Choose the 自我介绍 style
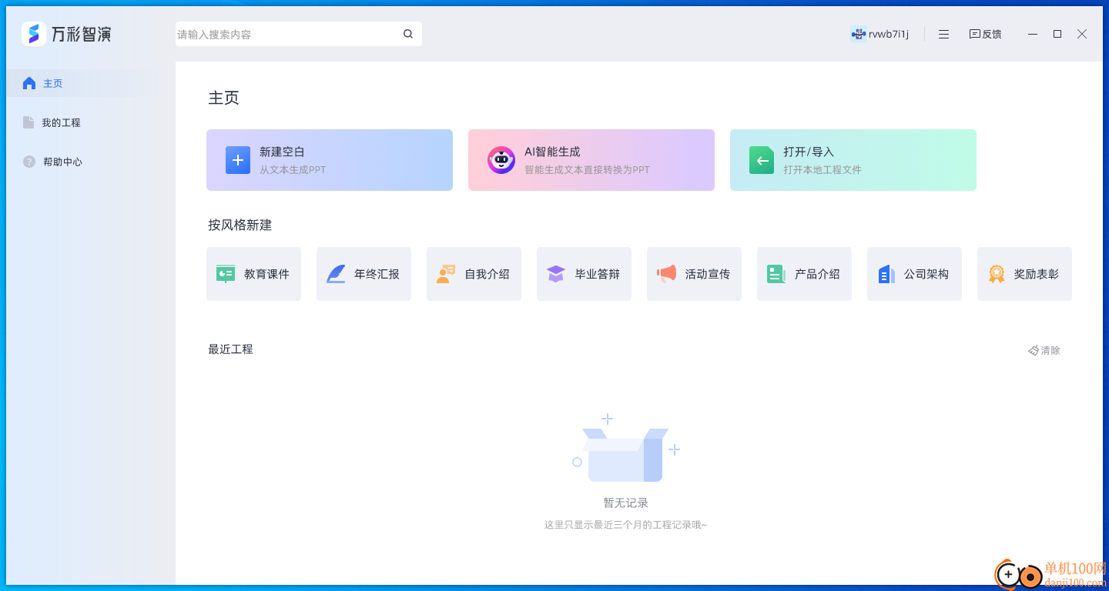Screen dimensions: 1109x591 click(x=474, y=274)
